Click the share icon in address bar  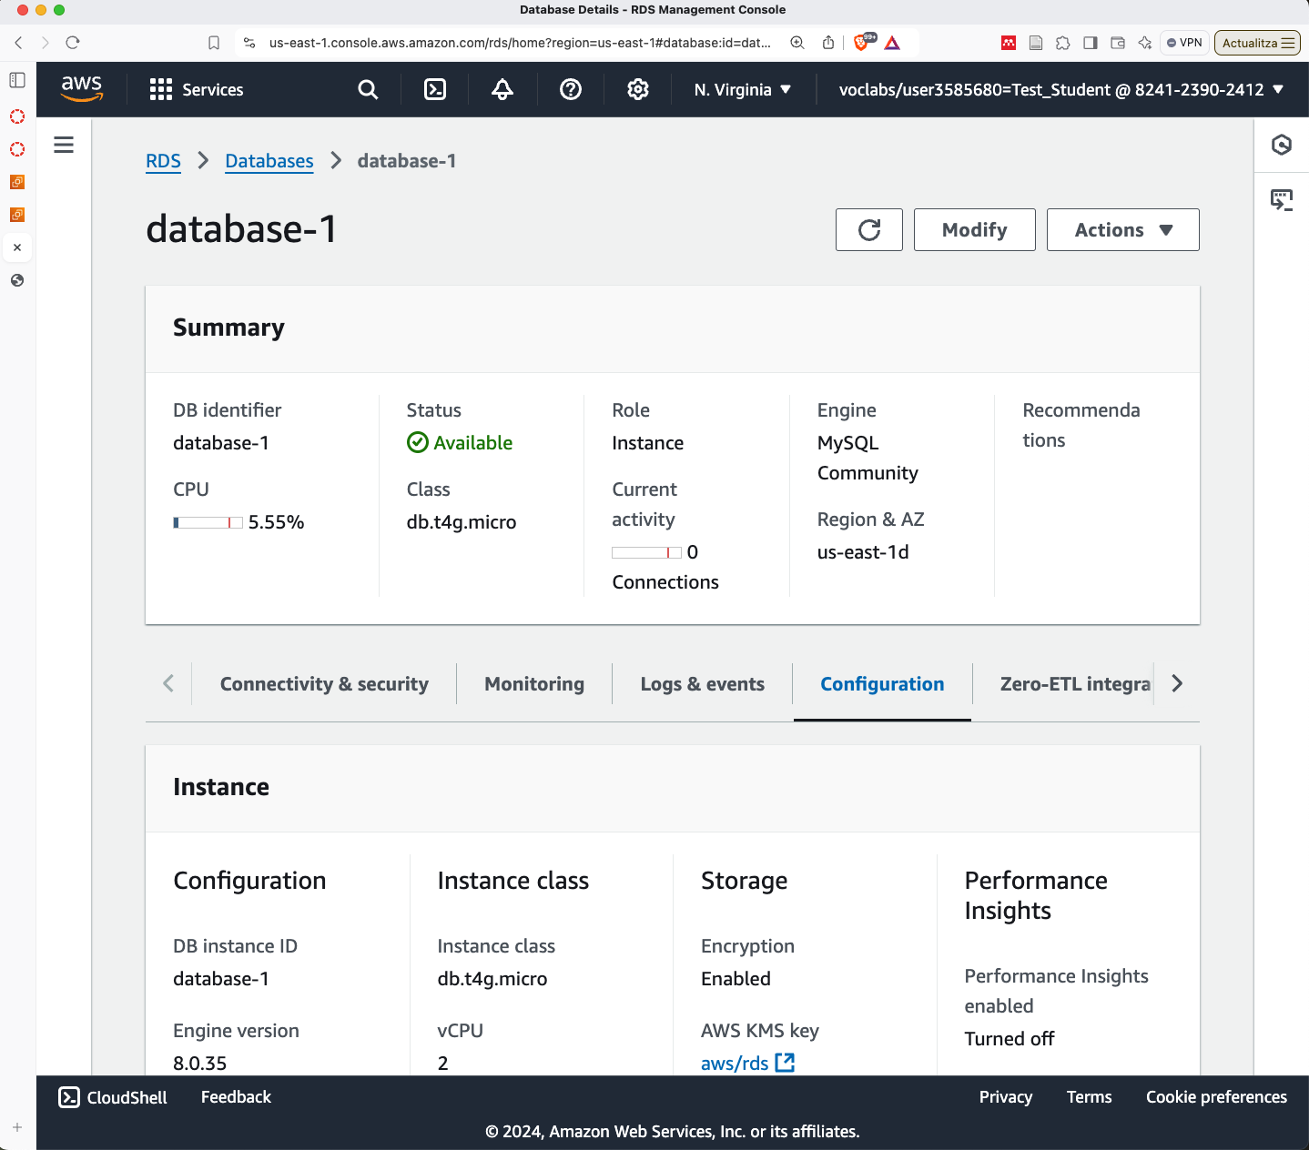pyautogui.click(x=828, y=43)
